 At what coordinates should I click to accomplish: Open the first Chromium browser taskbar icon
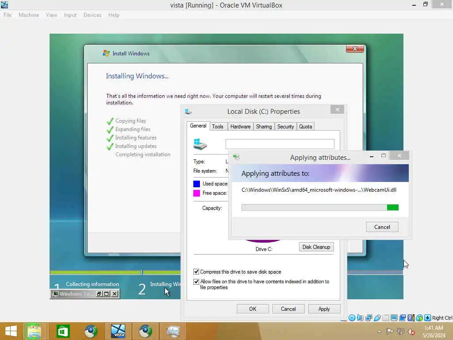[91, 331]
